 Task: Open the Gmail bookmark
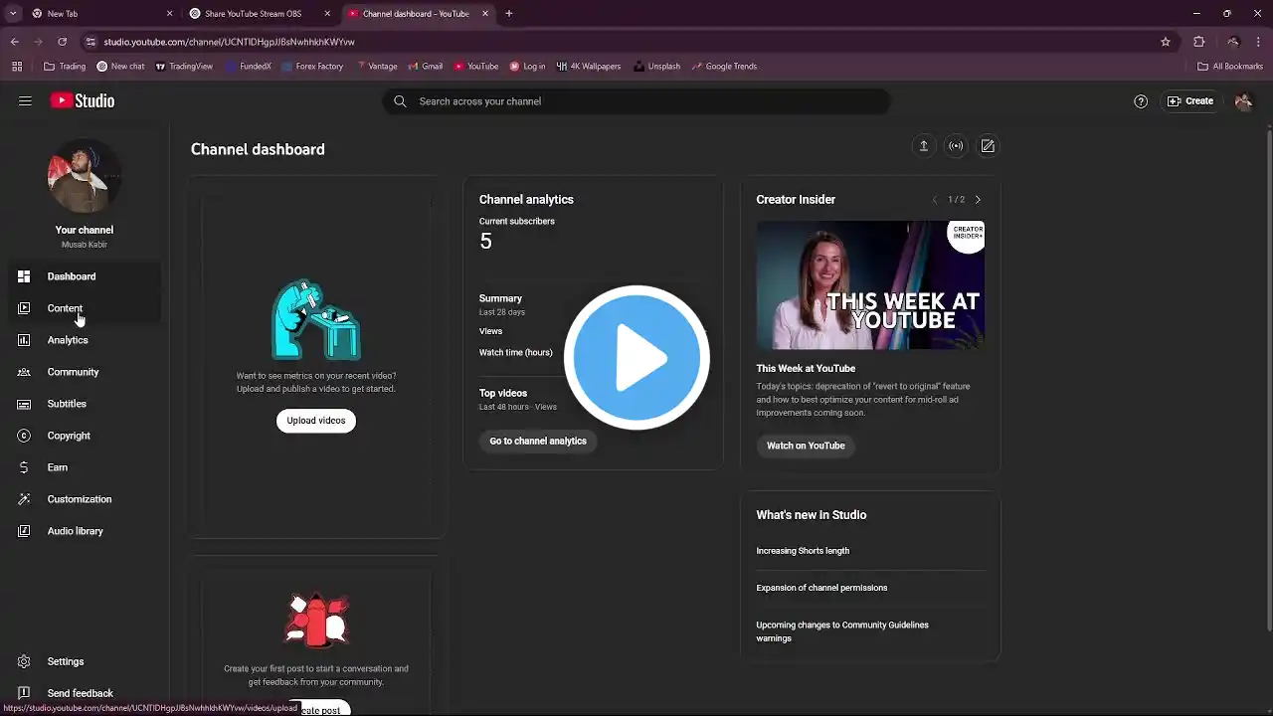[426, 67]
